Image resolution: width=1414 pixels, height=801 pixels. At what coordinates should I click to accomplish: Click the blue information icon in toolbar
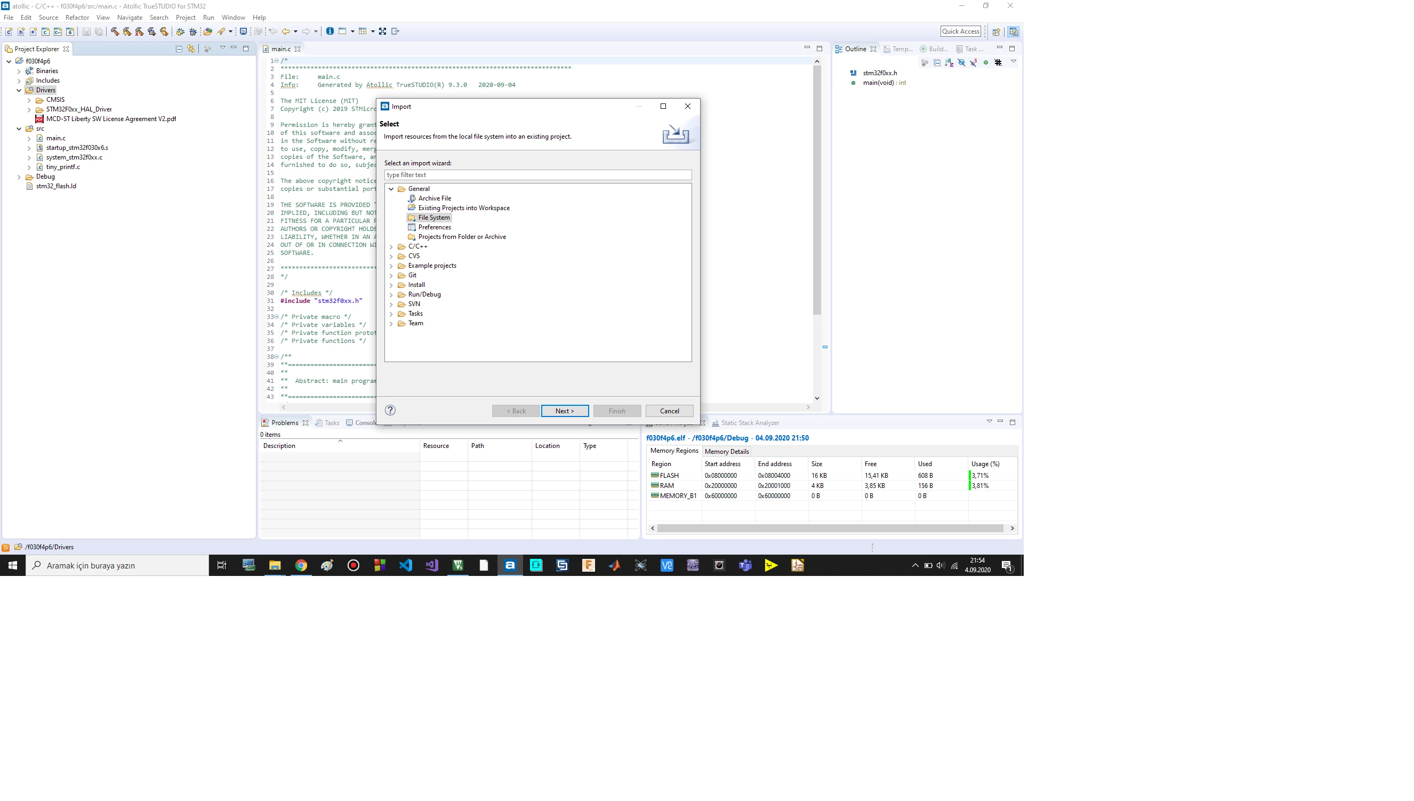coord(330,31)
